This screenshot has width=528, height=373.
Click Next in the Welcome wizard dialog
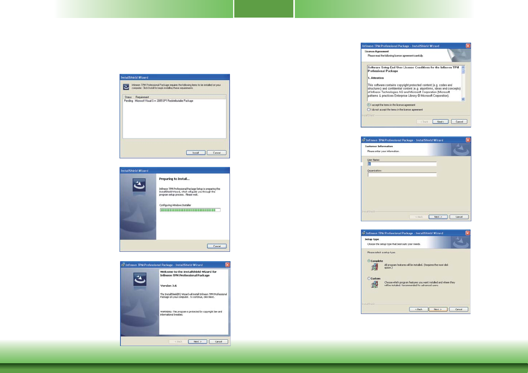198,342
